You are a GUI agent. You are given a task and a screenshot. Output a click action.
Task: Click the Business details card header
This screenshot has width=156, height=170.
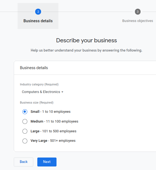(x=34, y=68)
